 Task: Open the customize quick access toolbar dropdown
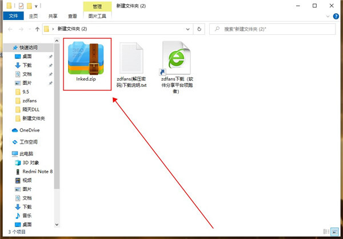click(x=36, y=6)
